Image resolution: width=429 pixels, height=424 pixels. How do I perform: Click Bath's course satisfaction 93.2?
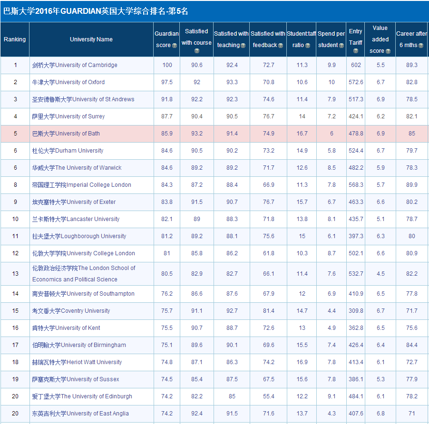[x=197, y=134]
